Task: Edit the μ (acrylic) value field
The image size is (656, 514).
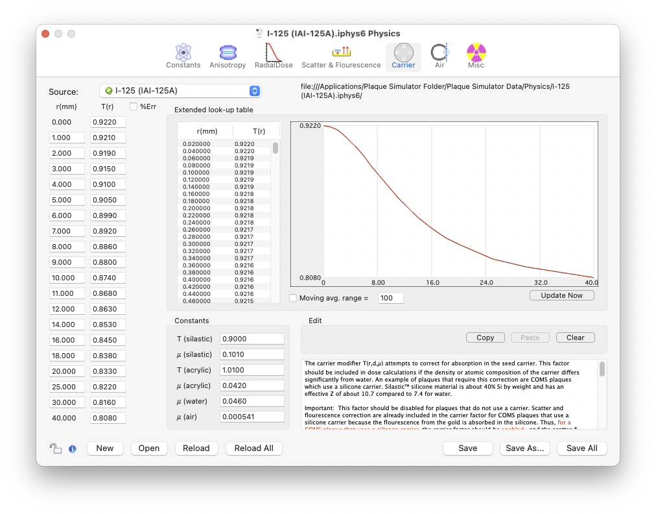Action: click(252, 385)
